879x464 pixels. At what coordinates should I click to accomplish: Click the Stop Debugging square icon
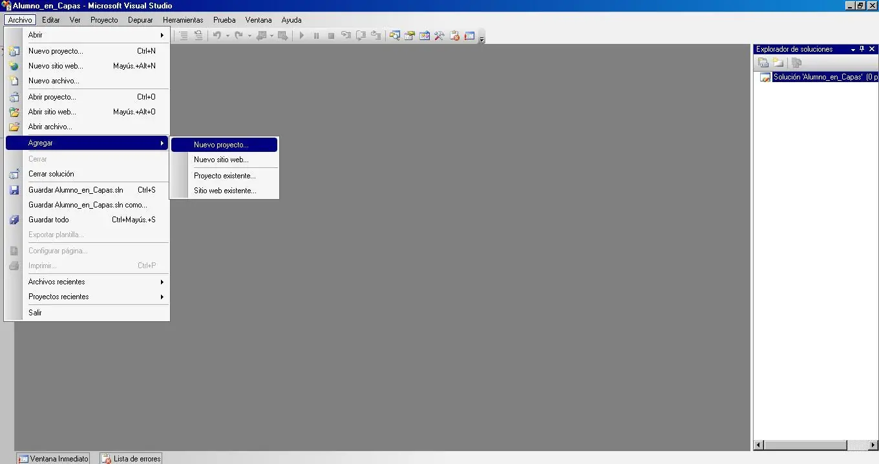(331, 36)
